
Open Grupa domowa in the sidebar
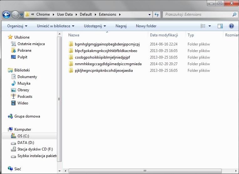(27, 116)
